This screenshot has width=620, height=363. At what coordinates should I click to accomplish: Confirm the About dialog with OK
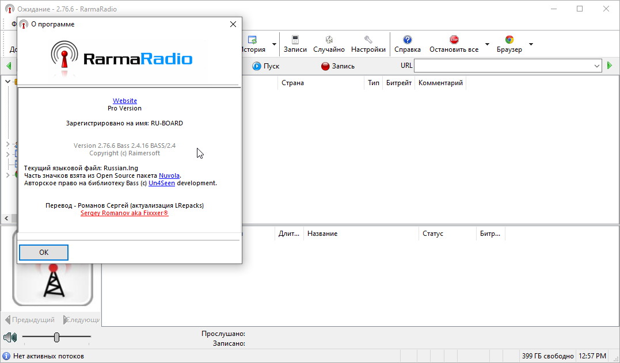coord(44,253)
